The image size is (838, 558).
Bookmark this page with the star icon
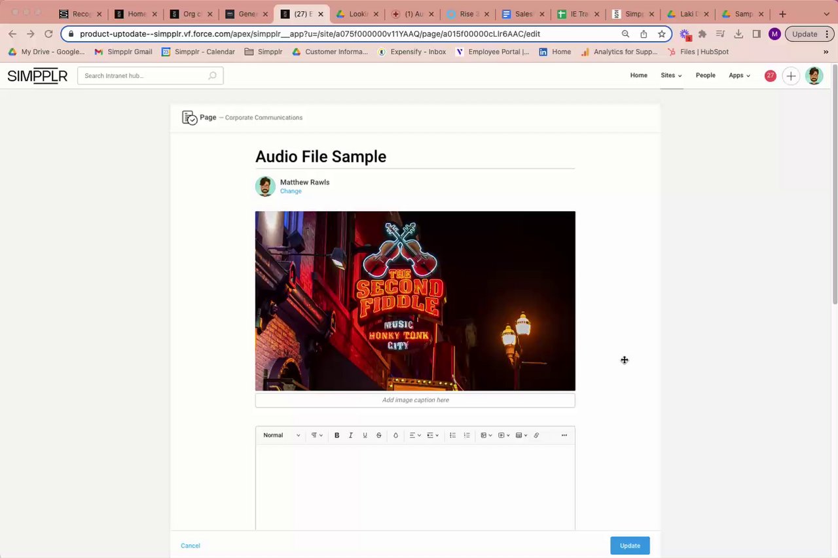pyautogui.click(x=662, y=34)
